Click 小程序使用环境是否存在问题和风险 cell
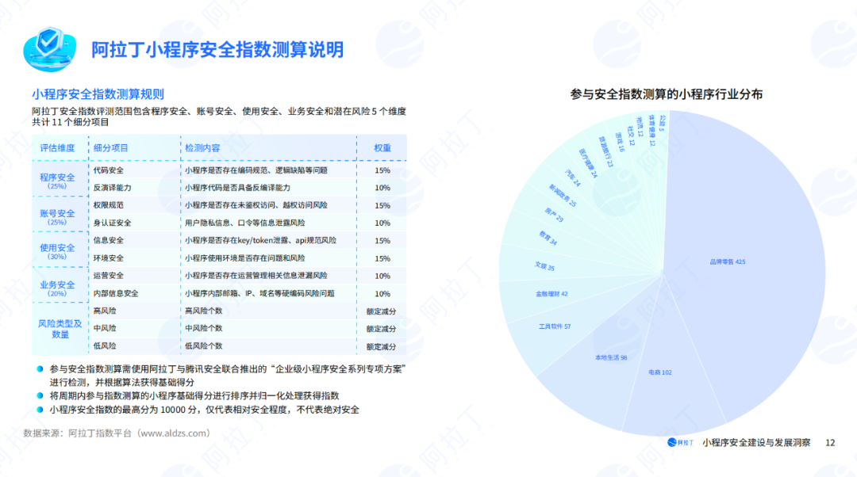This screenshot has height=477, width=857. pos(245,258)
